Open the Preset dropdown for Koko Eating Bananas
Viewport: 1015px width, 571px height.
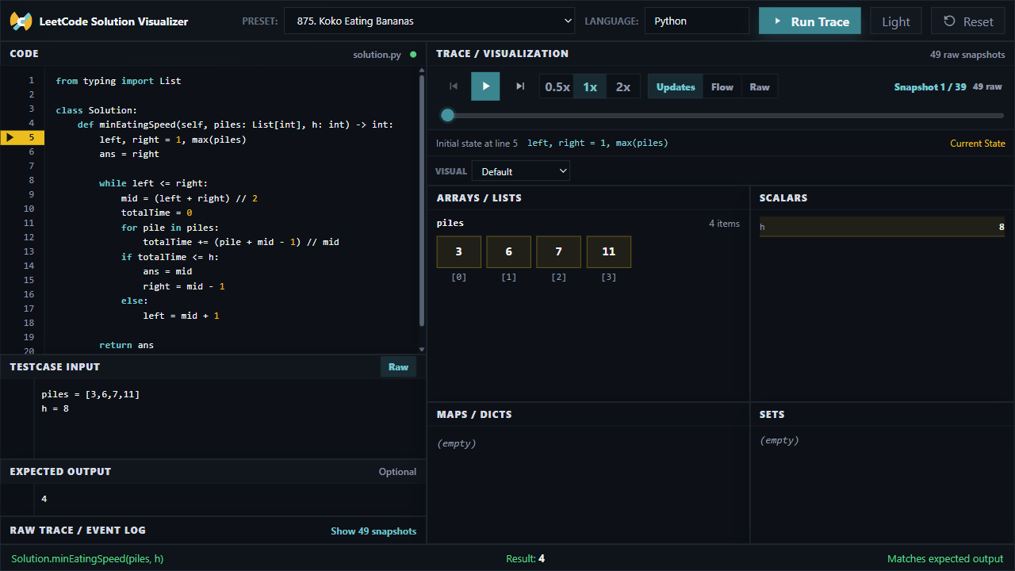click(x=429, y=21)
